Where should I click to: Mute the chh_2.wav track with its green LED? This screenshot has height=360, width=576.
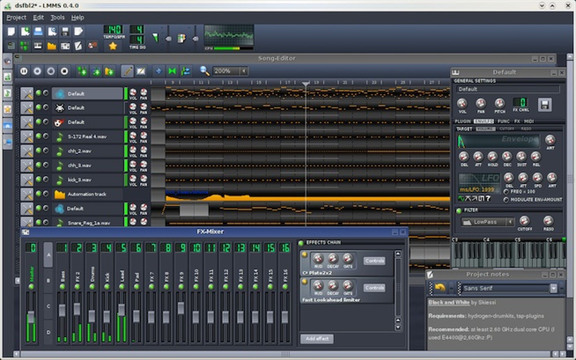(x=38, y=151)
